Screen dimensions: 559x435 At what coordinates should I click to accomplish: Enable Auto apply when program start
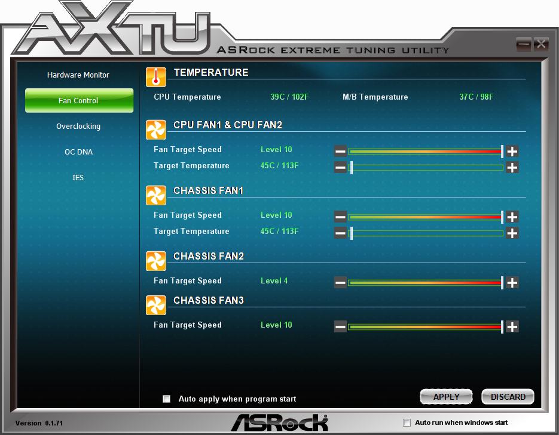click(166, 399)
